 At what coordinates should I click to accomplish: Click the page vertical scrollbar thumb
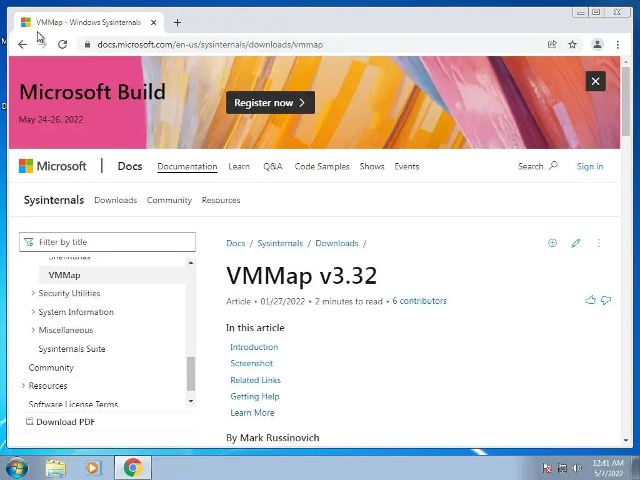point(626,101)
